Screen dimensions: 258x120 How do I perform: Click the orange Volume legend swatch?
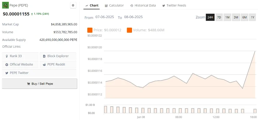click(x=129, y=30)
